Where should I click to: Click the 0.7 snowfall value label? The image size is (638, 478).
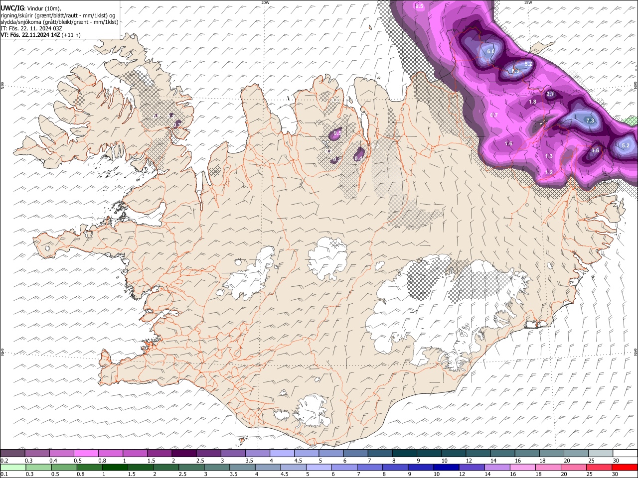(x=494, y=115)
